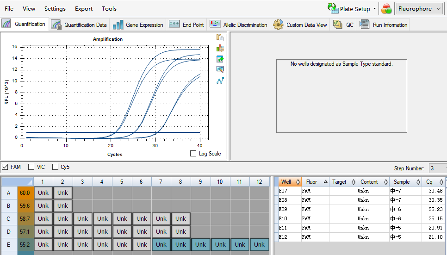Check the VIC fluorophore checkbox

[x=31, y=167]
